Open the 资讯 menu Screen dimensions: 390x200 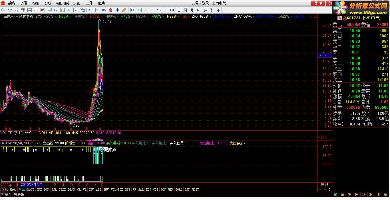tap(77, 3)
